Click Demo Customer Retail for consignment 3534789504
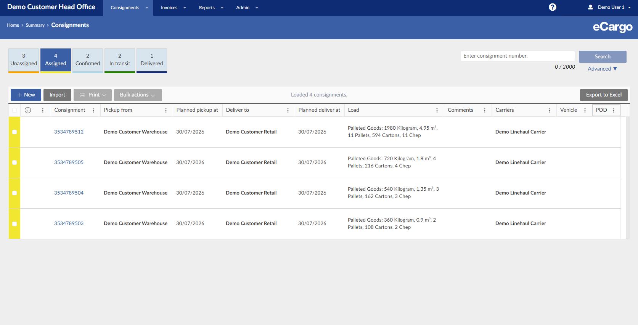Viewport: 638px width, 325px height. point(251,193)
